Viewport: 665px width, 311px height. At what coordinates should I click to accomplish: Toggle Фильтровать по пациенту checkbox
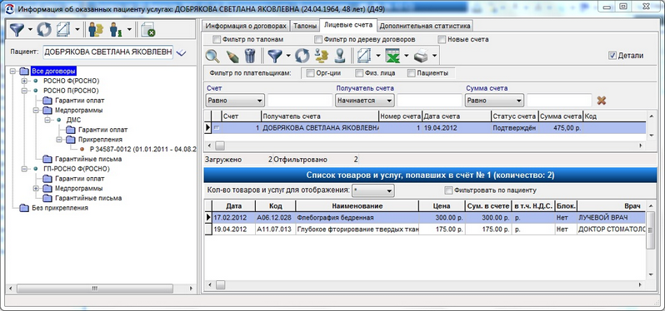click(448, 190)
